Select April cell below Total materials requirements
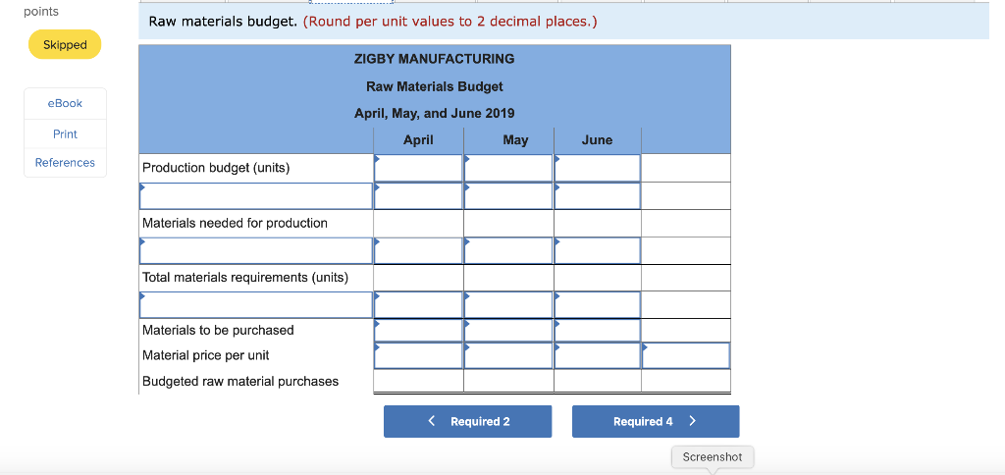Screen dimensions: 1005x475 (418, 304)
